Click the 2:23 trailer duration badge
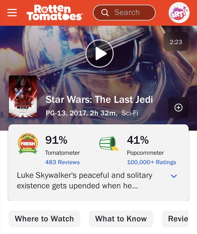This screenshot has width=197, height=234. 176,41
